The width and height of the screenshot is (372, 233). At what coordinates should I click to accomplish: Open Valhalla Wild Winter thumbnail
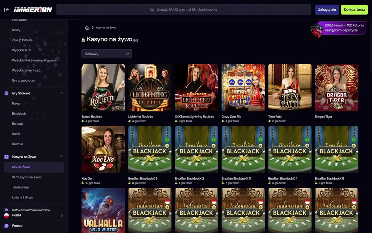pos(103,210)
